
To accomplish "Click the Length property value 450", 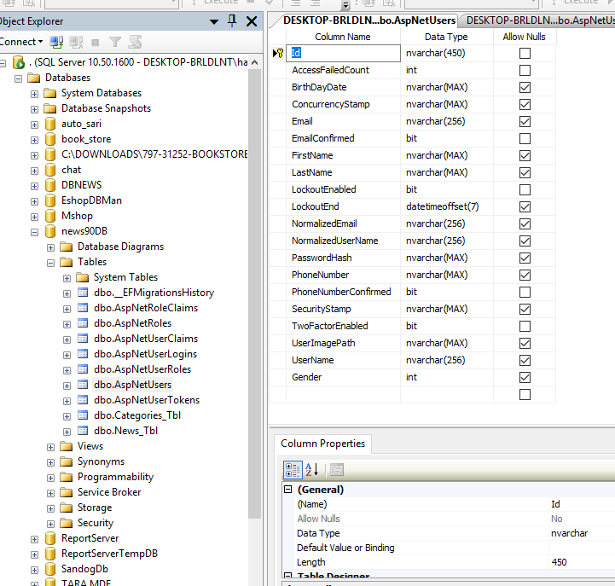I will click(559, 562).
